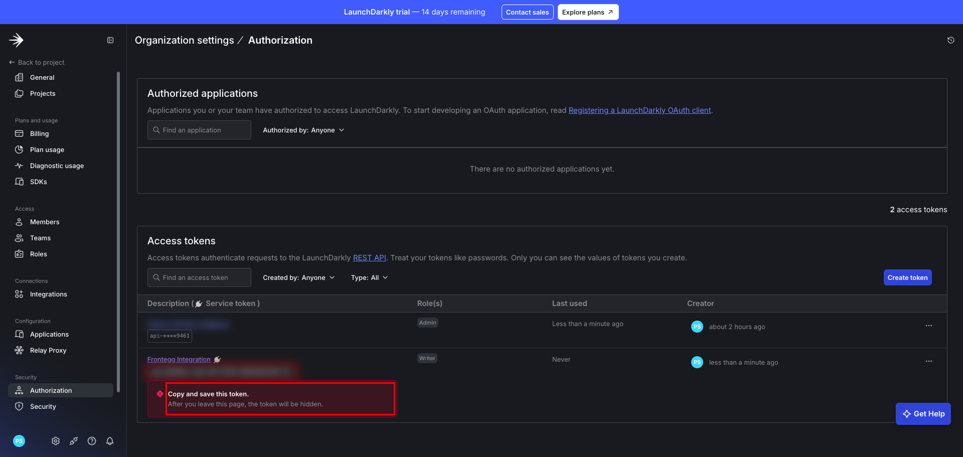
Task: Open Billing page
Action: pyautogui.click(x=61, y=133)
